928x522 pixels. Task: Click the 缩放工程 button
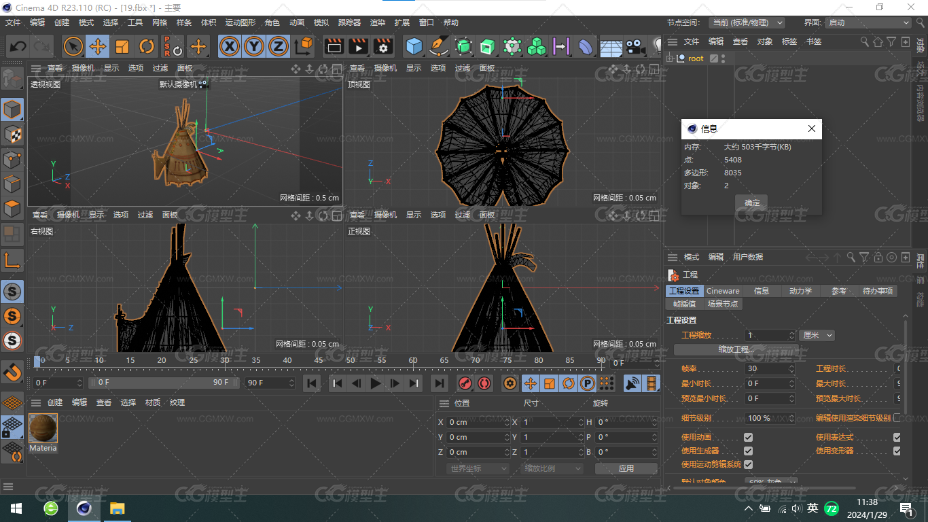[x=736, y=349]
